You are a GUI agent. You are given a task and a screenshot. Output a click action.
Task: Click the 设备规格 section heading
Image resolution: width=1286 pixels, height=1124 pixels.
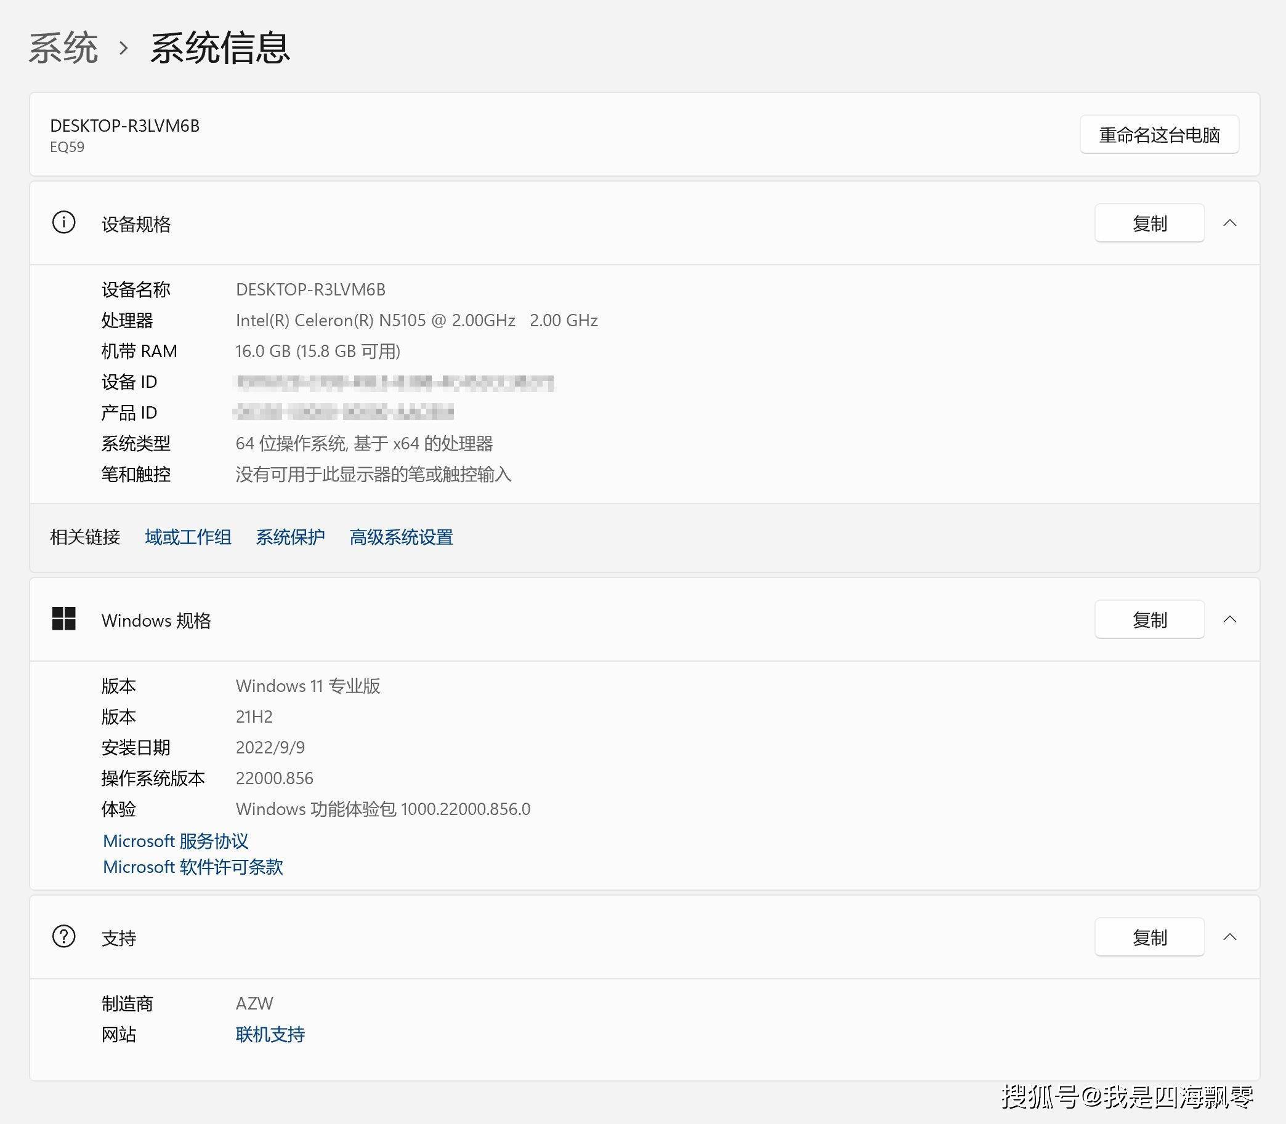click(135, 224)
